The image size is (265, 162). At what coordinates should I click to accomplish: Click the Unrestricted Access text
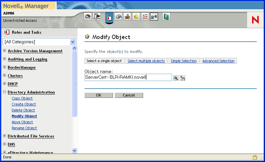pos(20,20)
